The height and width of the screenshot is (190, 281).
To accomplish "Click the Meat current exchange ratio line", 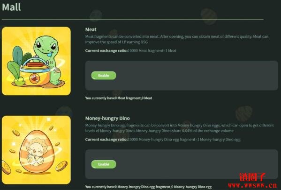I will click(x=130, y=51).
